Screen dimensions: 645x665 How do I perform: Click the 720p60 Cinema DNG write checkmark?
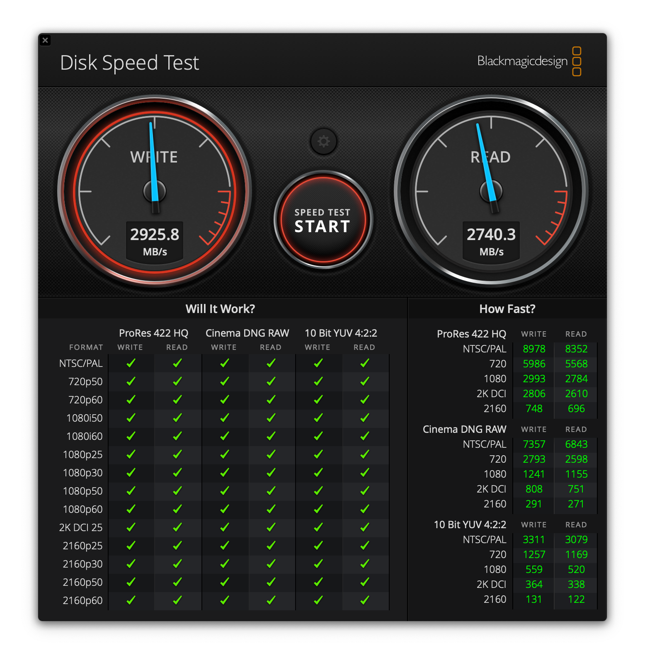click(x=225, y=400)
